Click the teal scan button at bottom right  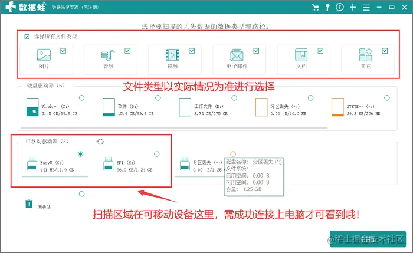368,239
